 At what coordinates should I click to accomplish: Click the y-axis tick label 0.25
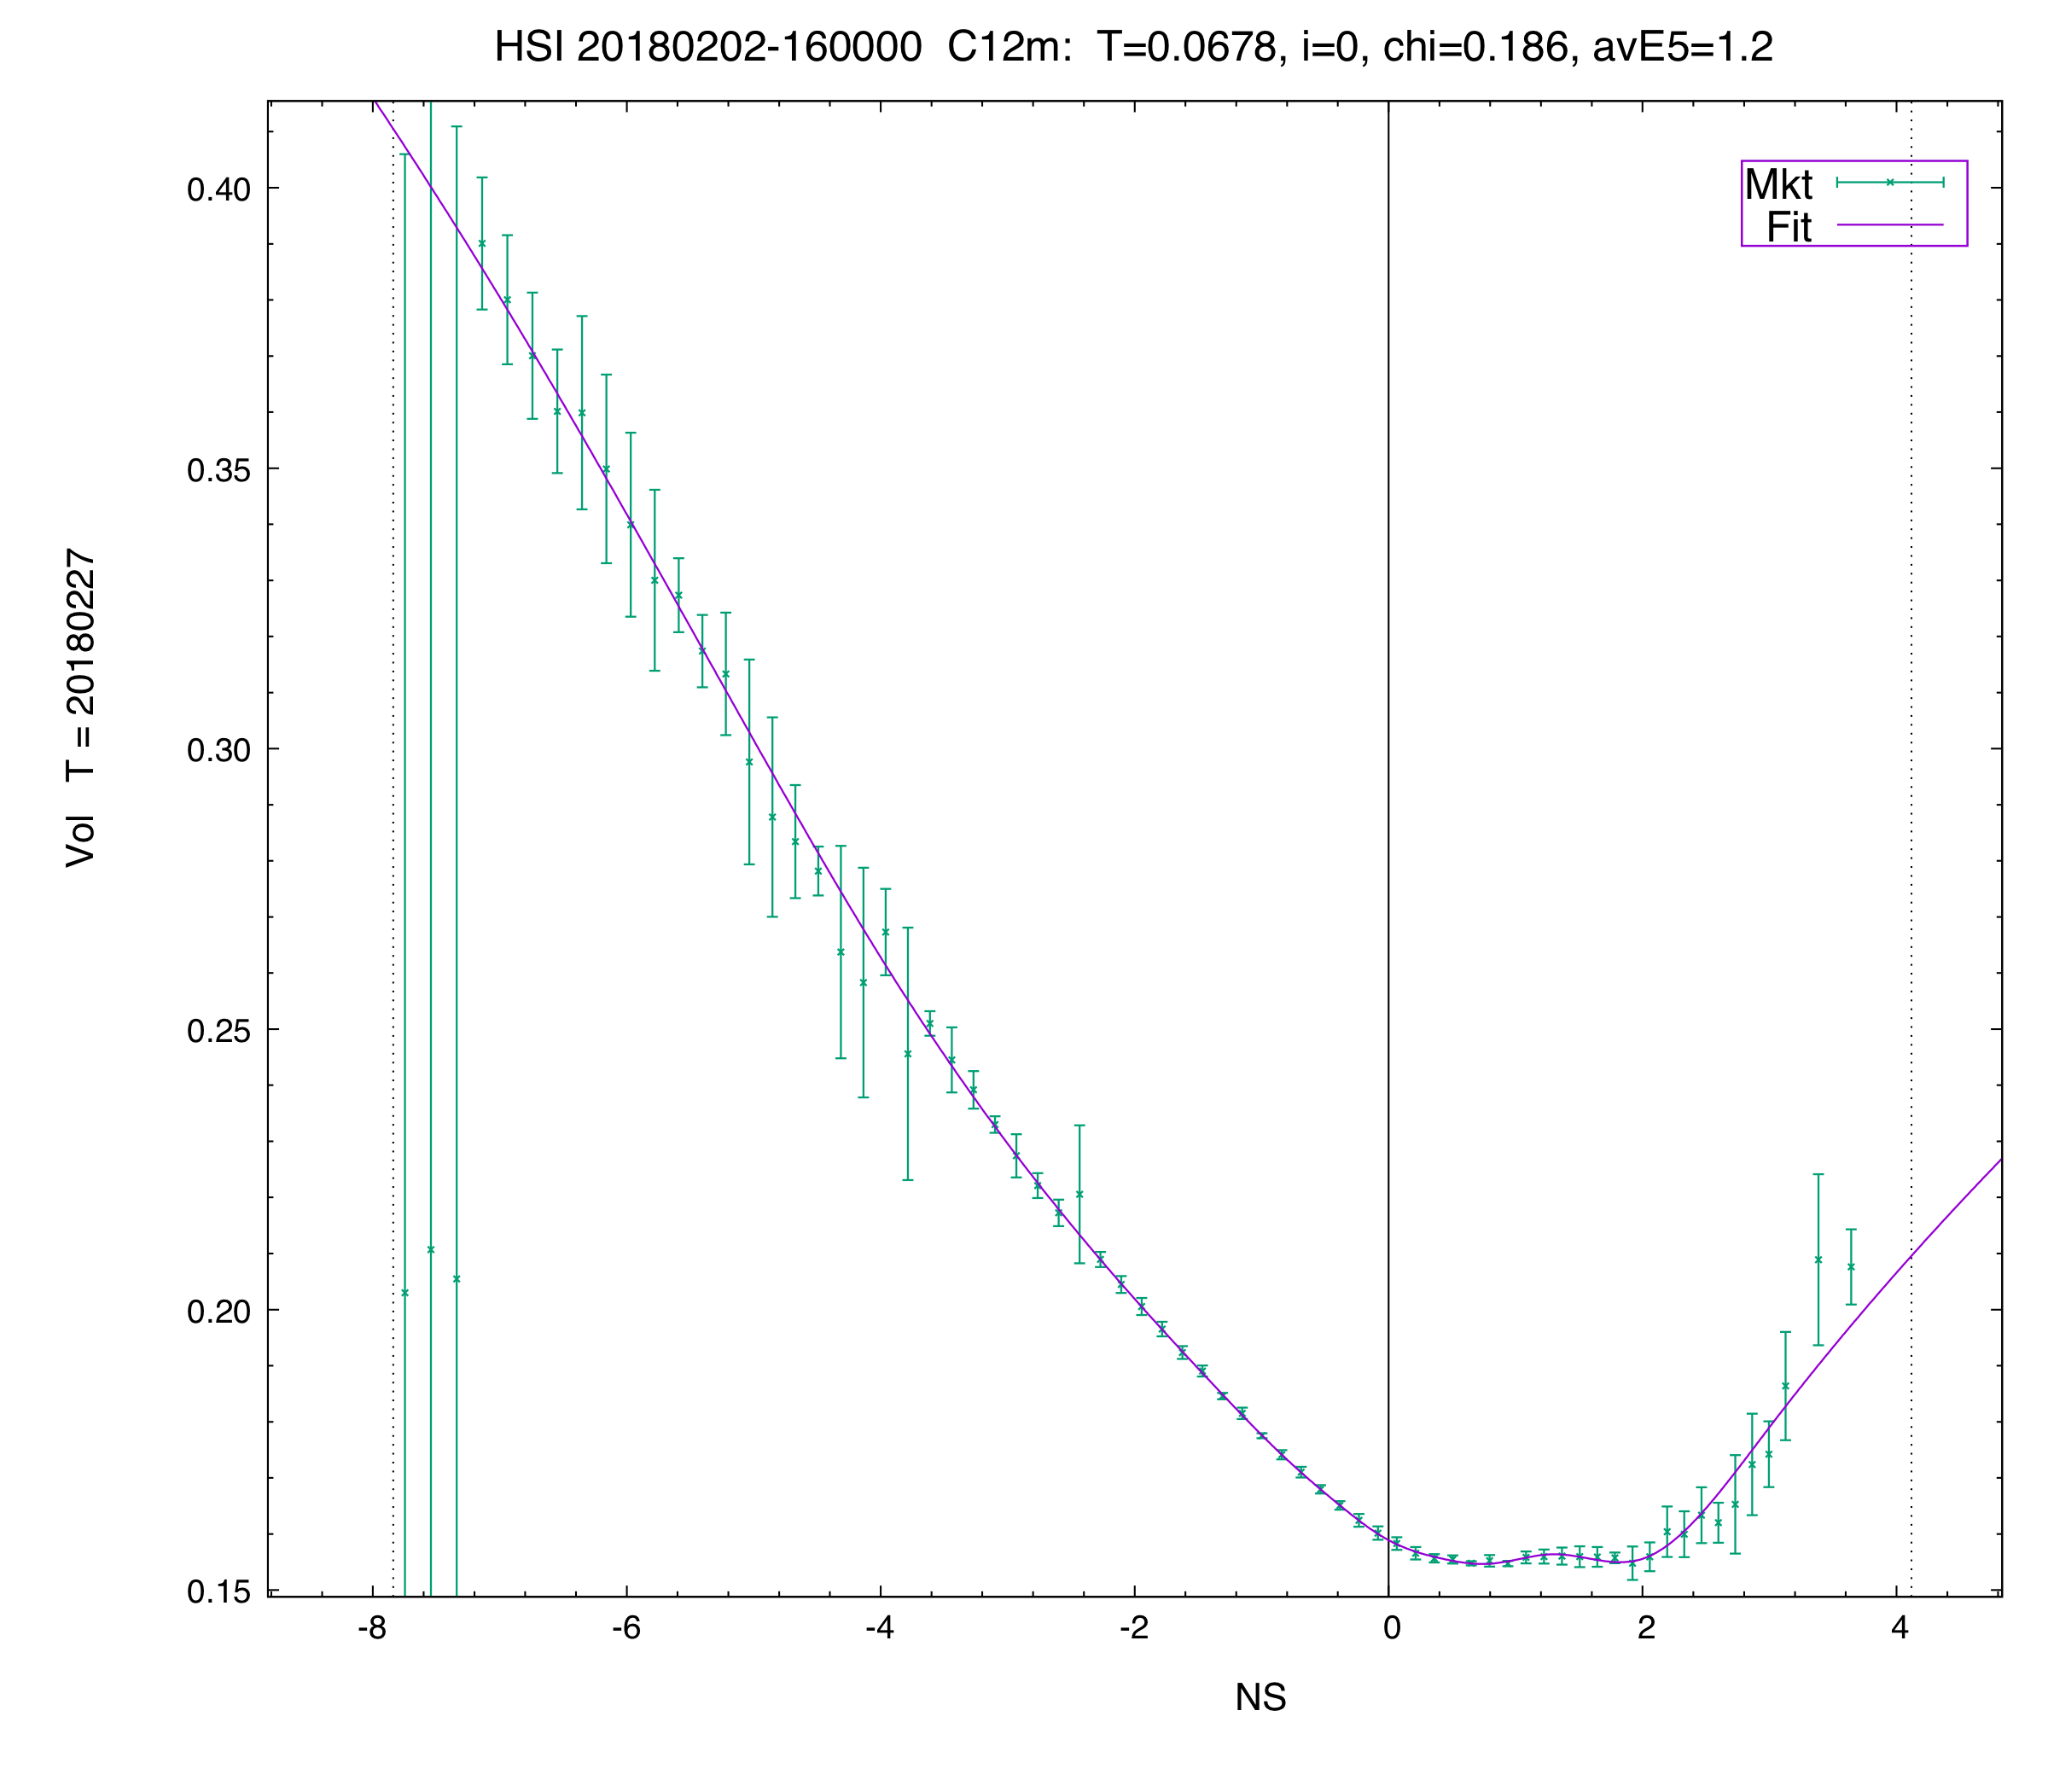(x=218, y=1030)
